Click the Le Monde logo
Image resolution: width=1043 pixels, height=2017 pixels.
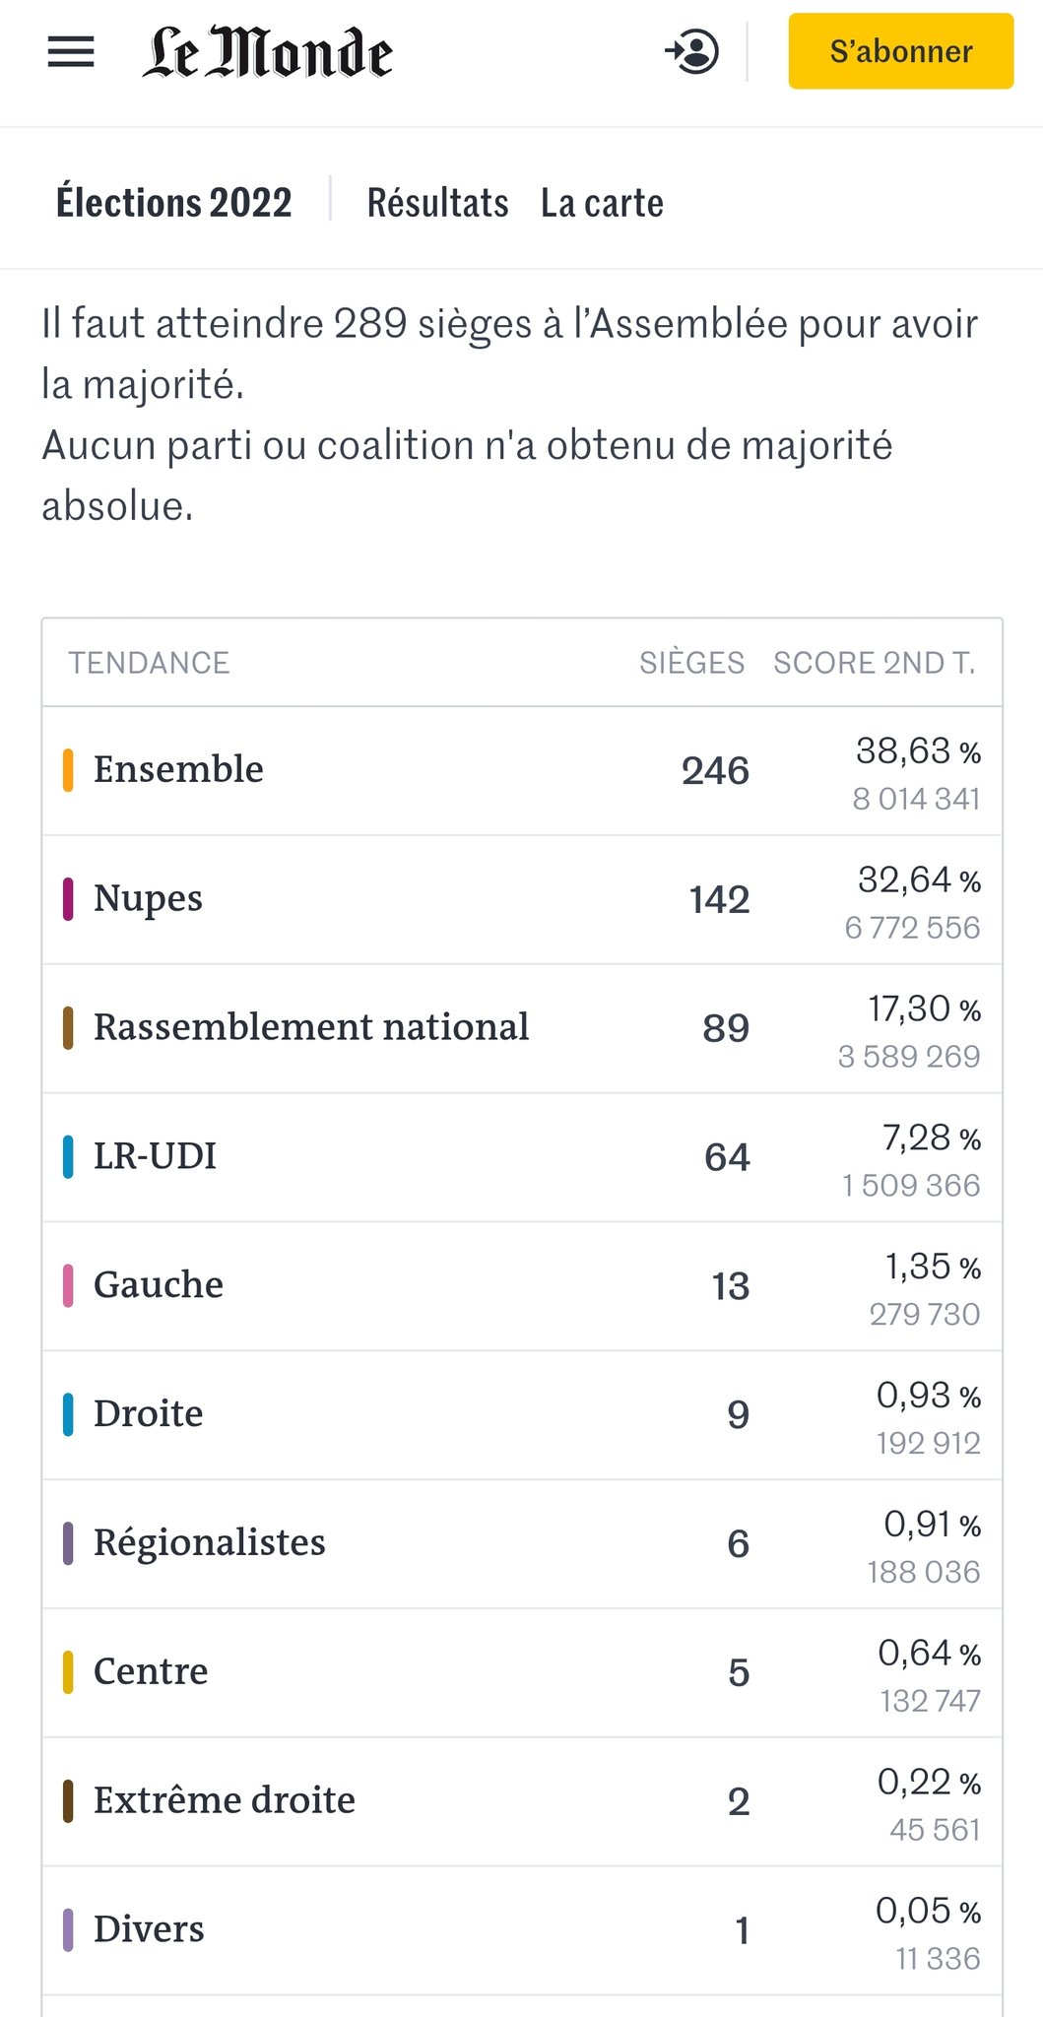268,52
